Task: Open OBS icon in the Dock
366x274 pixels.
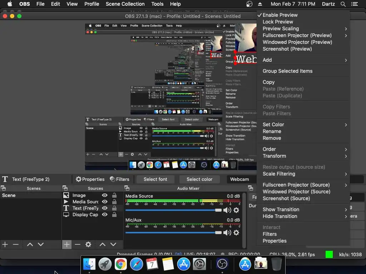Action: [222, 264]
